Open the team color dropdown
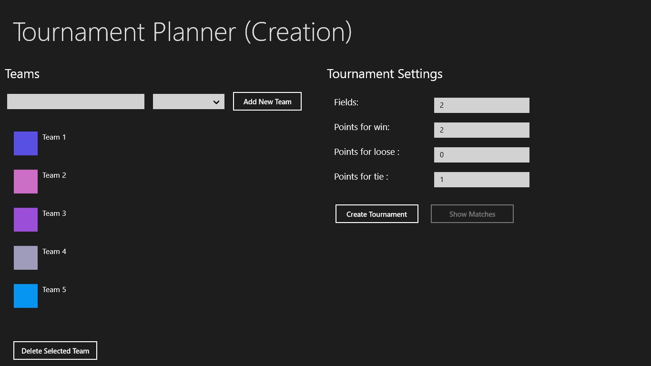 [x=188, y=102]
